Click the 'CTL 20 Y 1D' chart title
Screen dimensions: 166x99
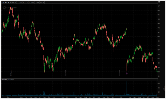point(5,2)
